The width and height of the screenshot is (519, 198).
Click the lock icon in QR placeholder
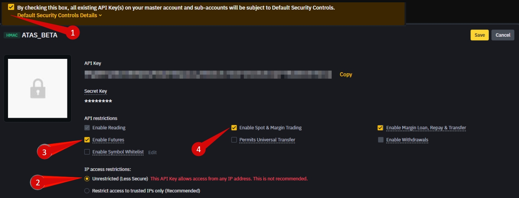pyautogui.click(x=38, y=89)
